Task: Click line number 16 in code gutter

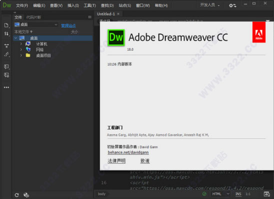Action: (103, 182)
